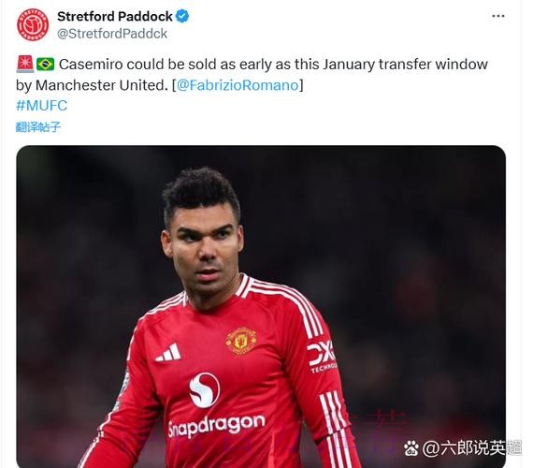Viewport: 533px width, 468px height.
Task: Click the Baidu paw watermark icon
Action: 411,448
